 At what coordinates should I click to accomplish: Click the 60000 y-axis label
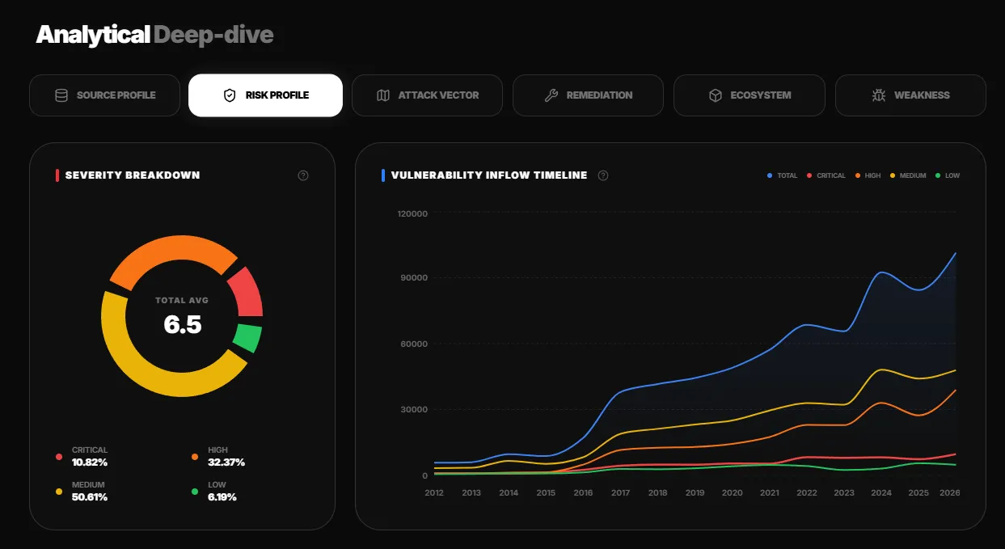pos(415,344)
